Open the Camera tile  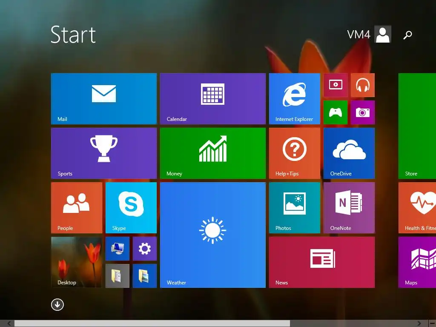[363, 112]
